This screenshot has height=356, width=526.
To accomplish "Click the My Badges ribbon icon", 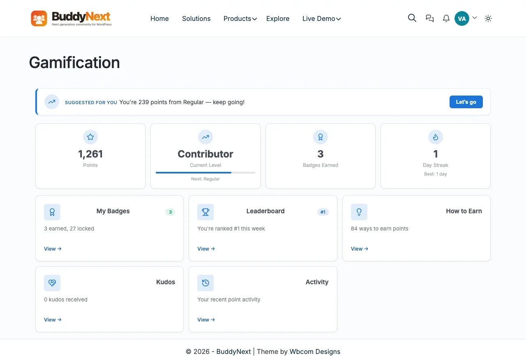I will (x=52, y=212).
